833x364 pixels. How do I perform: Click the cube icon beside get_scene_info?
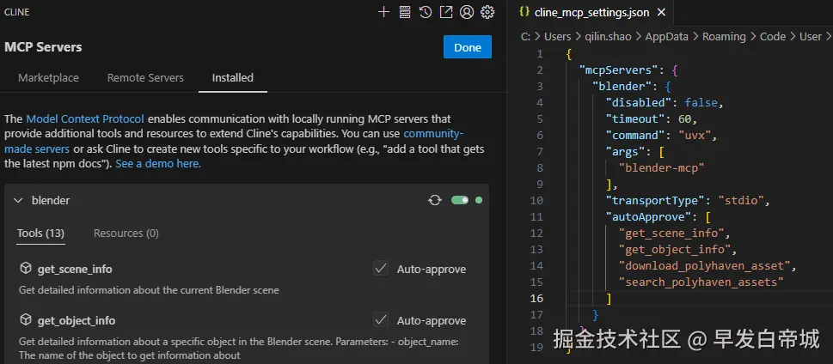click(26, 269)
